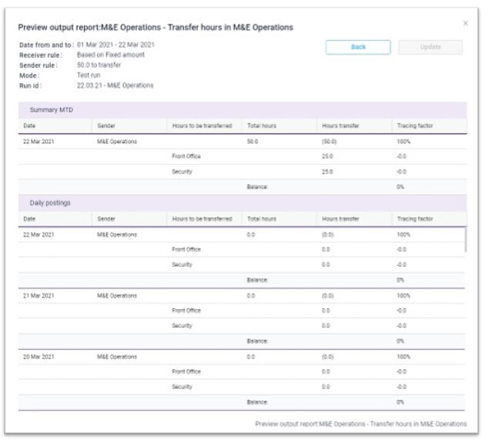The image size is (493, 443).
Task: Select the 20 Mar 2021 date cell
Action: tap(39, 357)
